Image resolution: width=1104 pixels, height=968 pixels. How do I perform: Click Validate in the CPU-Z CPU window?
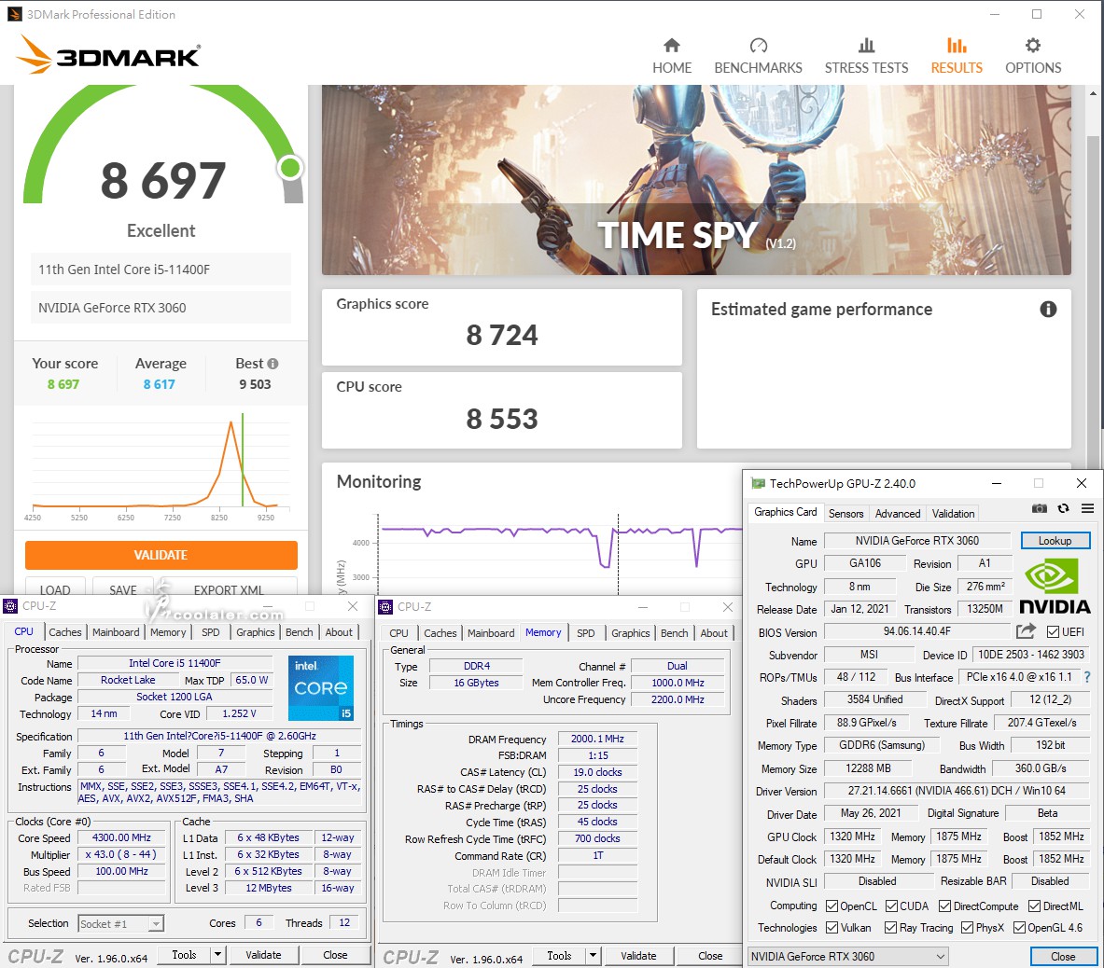point(263,955)
